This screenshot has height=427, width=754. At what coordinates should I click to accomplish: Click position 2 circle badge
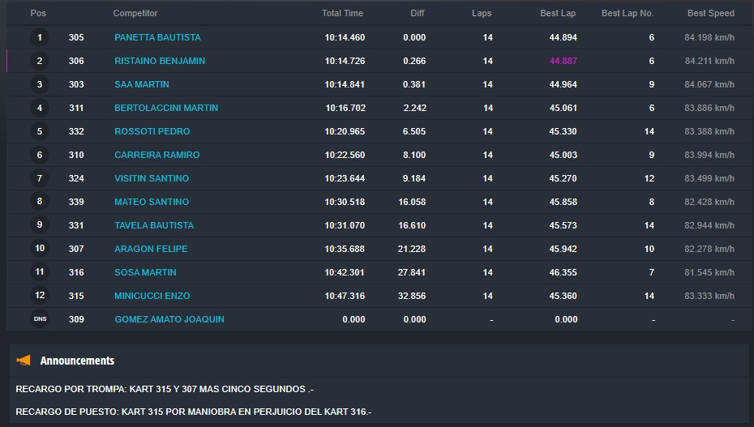pos(40,61)
